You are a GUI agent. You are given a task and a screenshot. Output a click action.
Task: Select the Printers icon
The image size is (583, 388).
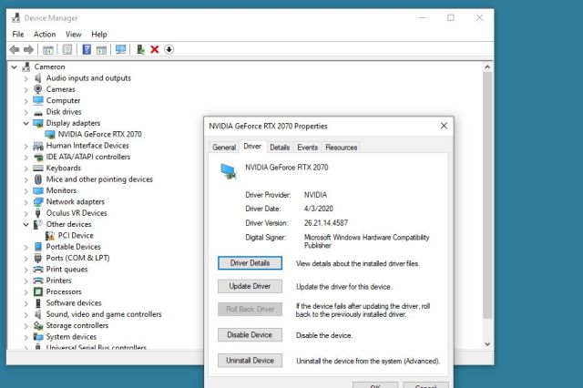click(38, 281)
